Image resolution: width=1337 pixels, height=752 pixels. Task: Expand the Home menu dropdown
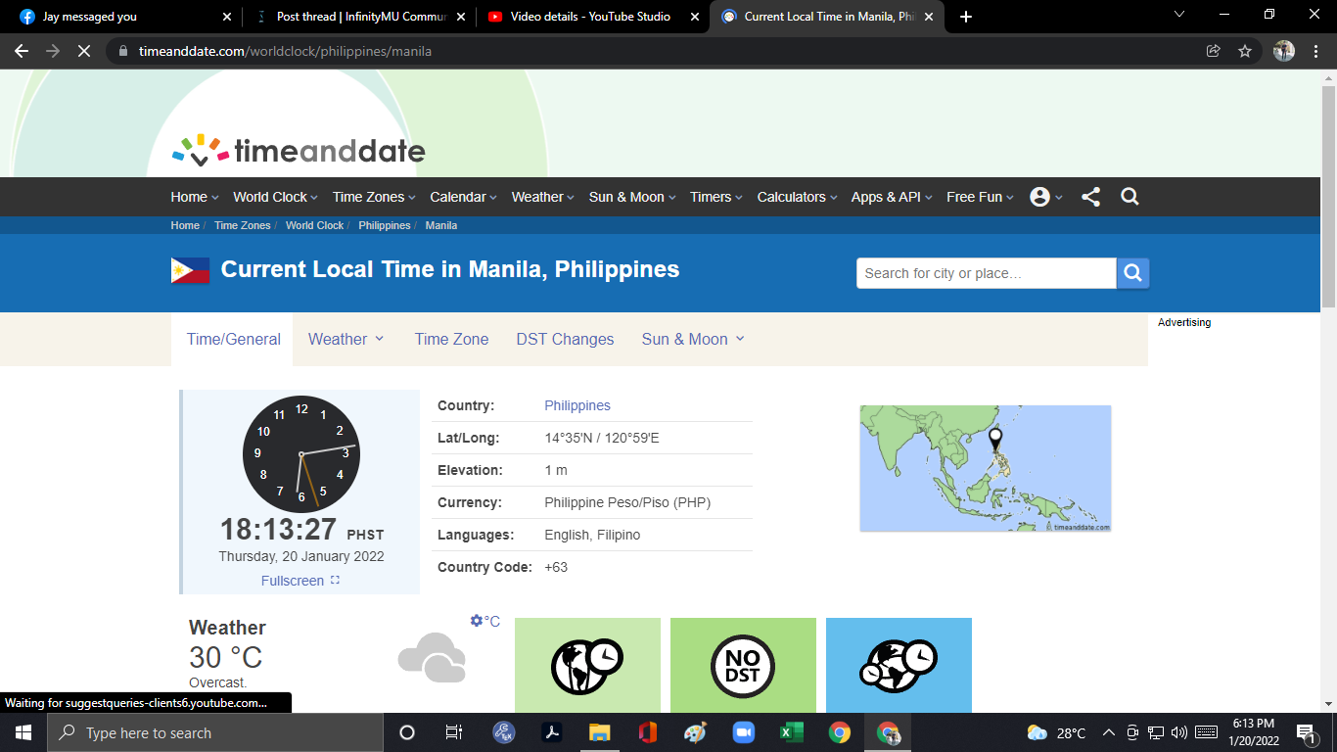[195, 197]
